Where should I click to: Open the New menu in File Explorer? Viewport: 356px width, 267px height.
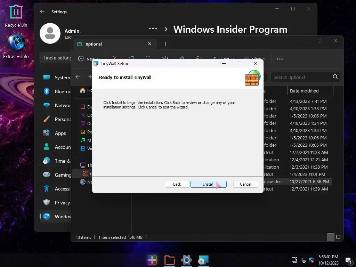(88, 59)
